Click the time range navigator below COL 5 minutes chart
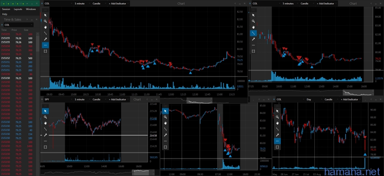Image resolution: width=384 pixels, height=176 pixels. click(x=311, y=93)
